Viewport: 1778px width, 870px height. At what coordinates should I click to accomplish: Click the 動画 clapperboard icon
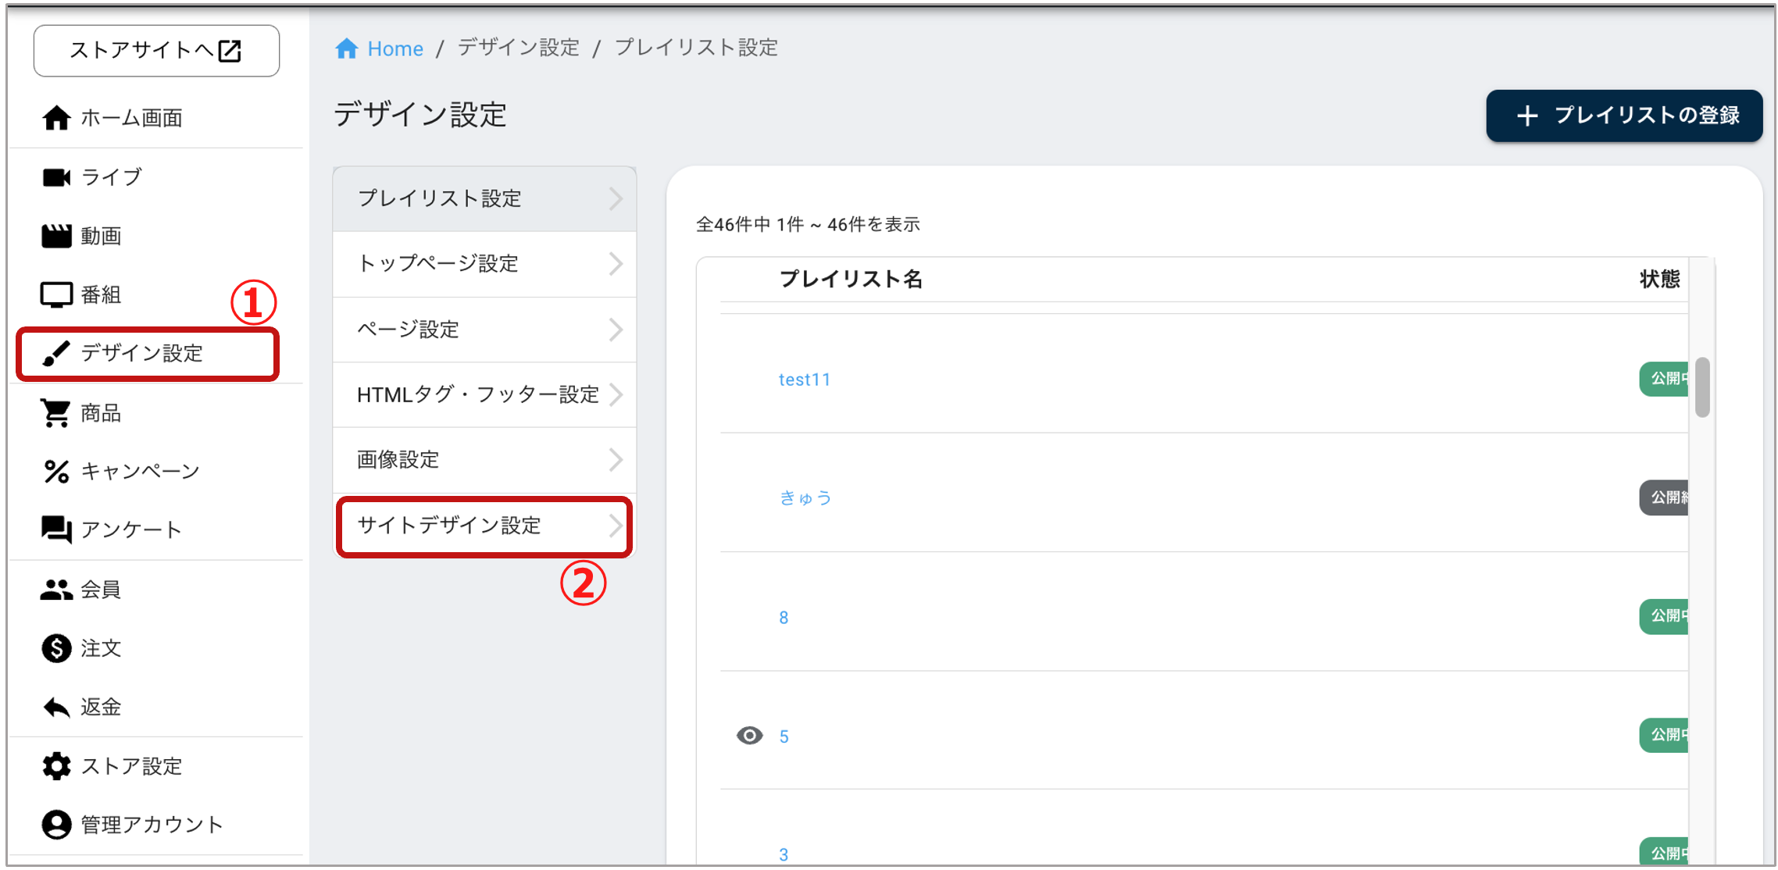(55, 235)
